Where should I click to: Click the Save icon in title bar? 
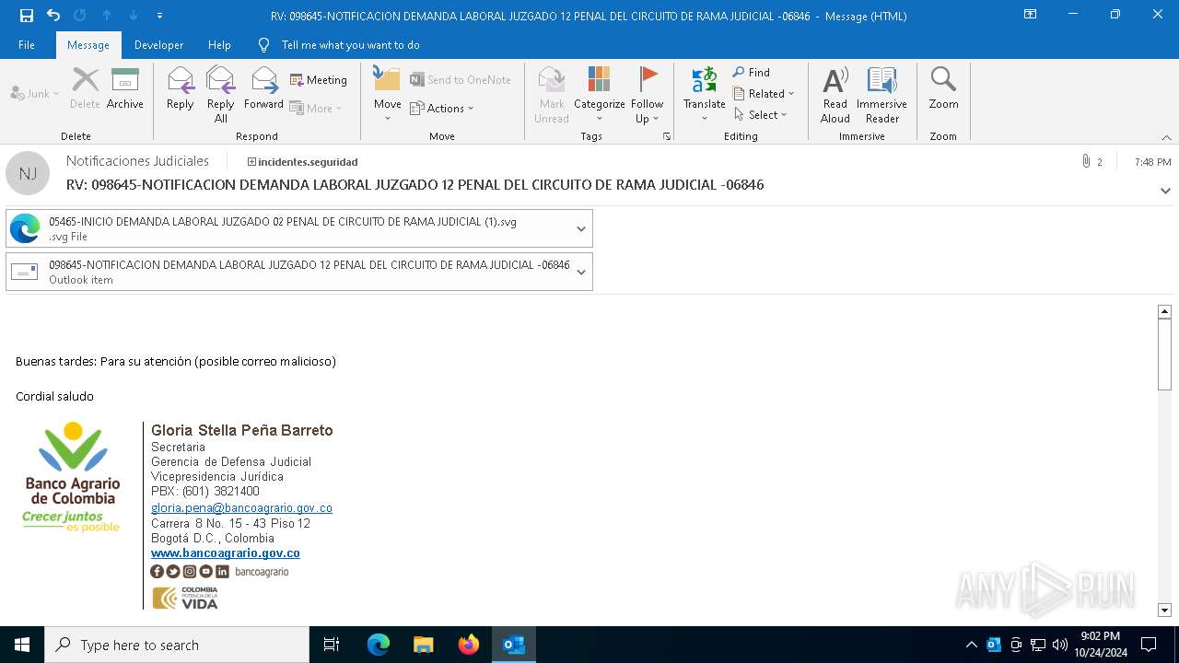tap(27, 16)
